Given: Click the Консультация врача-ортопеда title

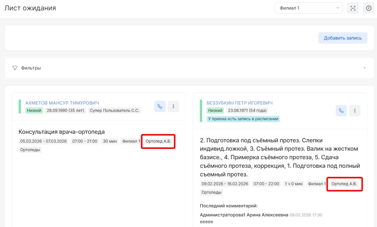Looking at the screenshot, I should 61,132.
